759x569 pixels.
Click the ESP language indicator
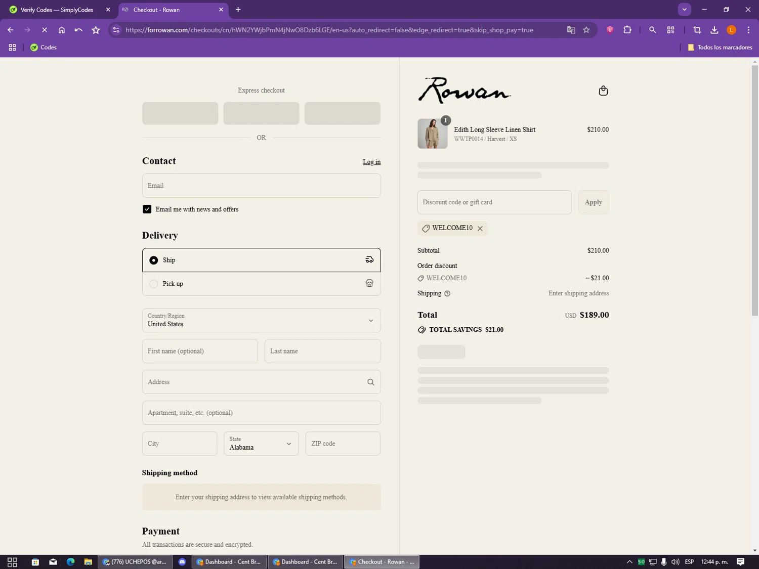click(x=689, y=562)
